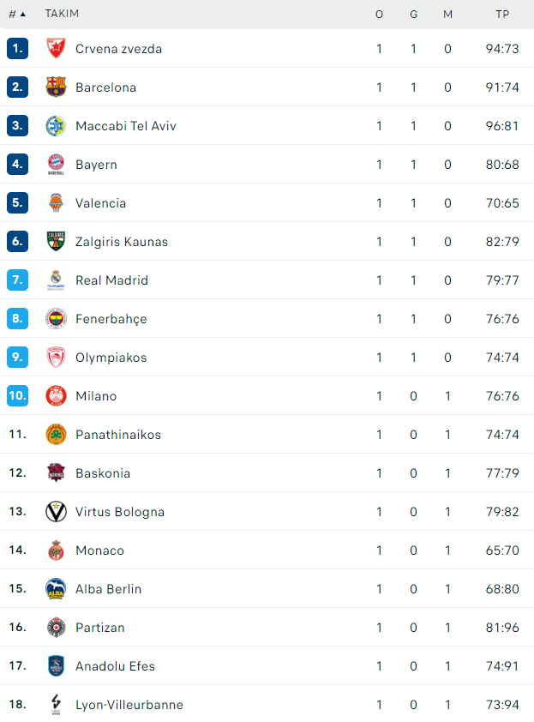Viewport: 534px width, 722px height.
Task: Sort standings by TP points column
Action: click(x=502, y=14)
